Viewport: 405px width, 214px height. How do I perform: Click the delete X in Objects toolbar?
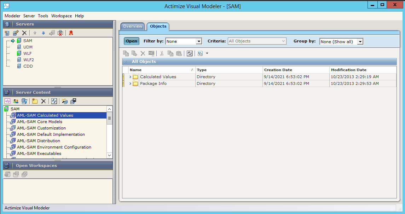point(143,53)
